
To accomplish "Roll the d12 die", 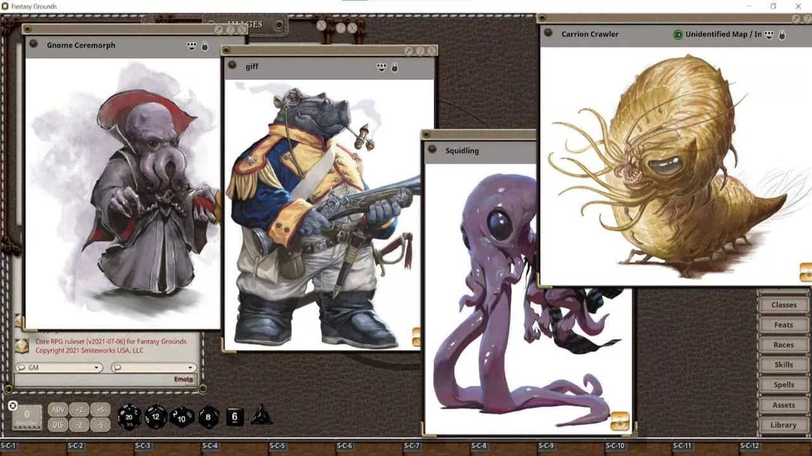I will (155, 417).
